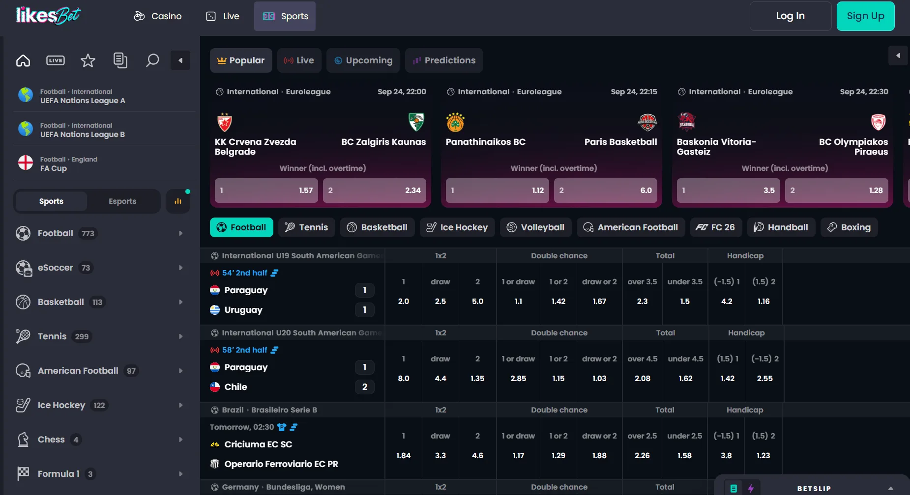Open the home icon in sidebar
The image size is (910, 495).
point(23,60)
